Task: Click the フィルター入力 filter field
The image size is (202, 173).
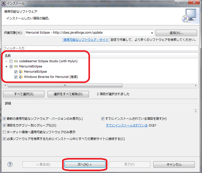Action: click(x=101, y=48)
